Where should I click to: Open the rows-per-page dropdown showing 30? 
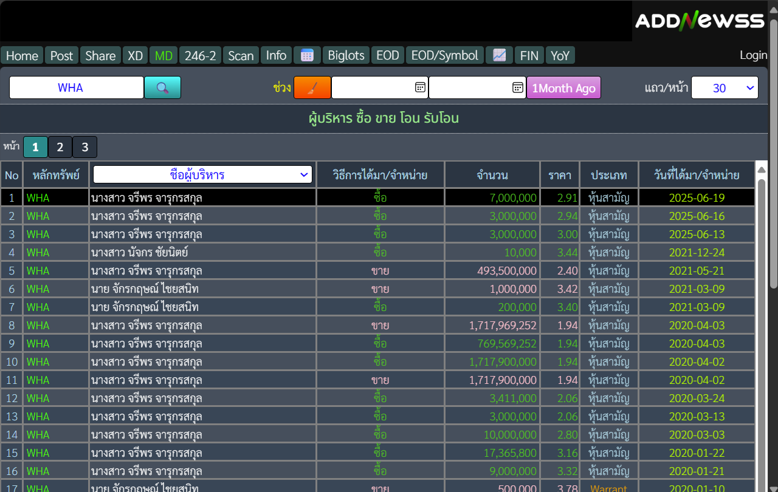pos(725,87)
